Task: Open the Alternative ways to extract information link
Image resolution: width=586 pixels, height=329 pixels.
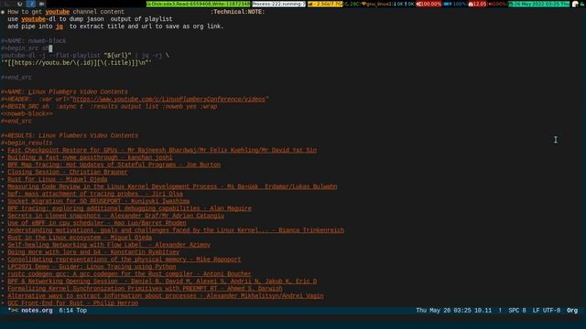Action: [166, 295]
